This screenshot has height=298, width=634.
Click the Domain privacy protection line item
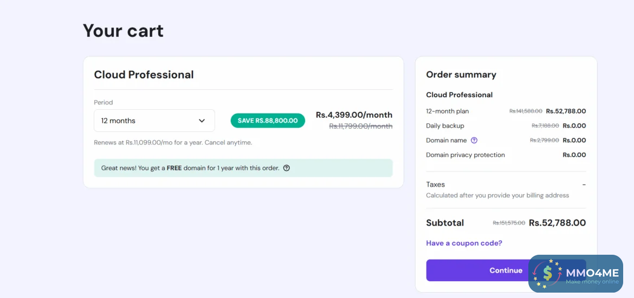pos(465,155)
